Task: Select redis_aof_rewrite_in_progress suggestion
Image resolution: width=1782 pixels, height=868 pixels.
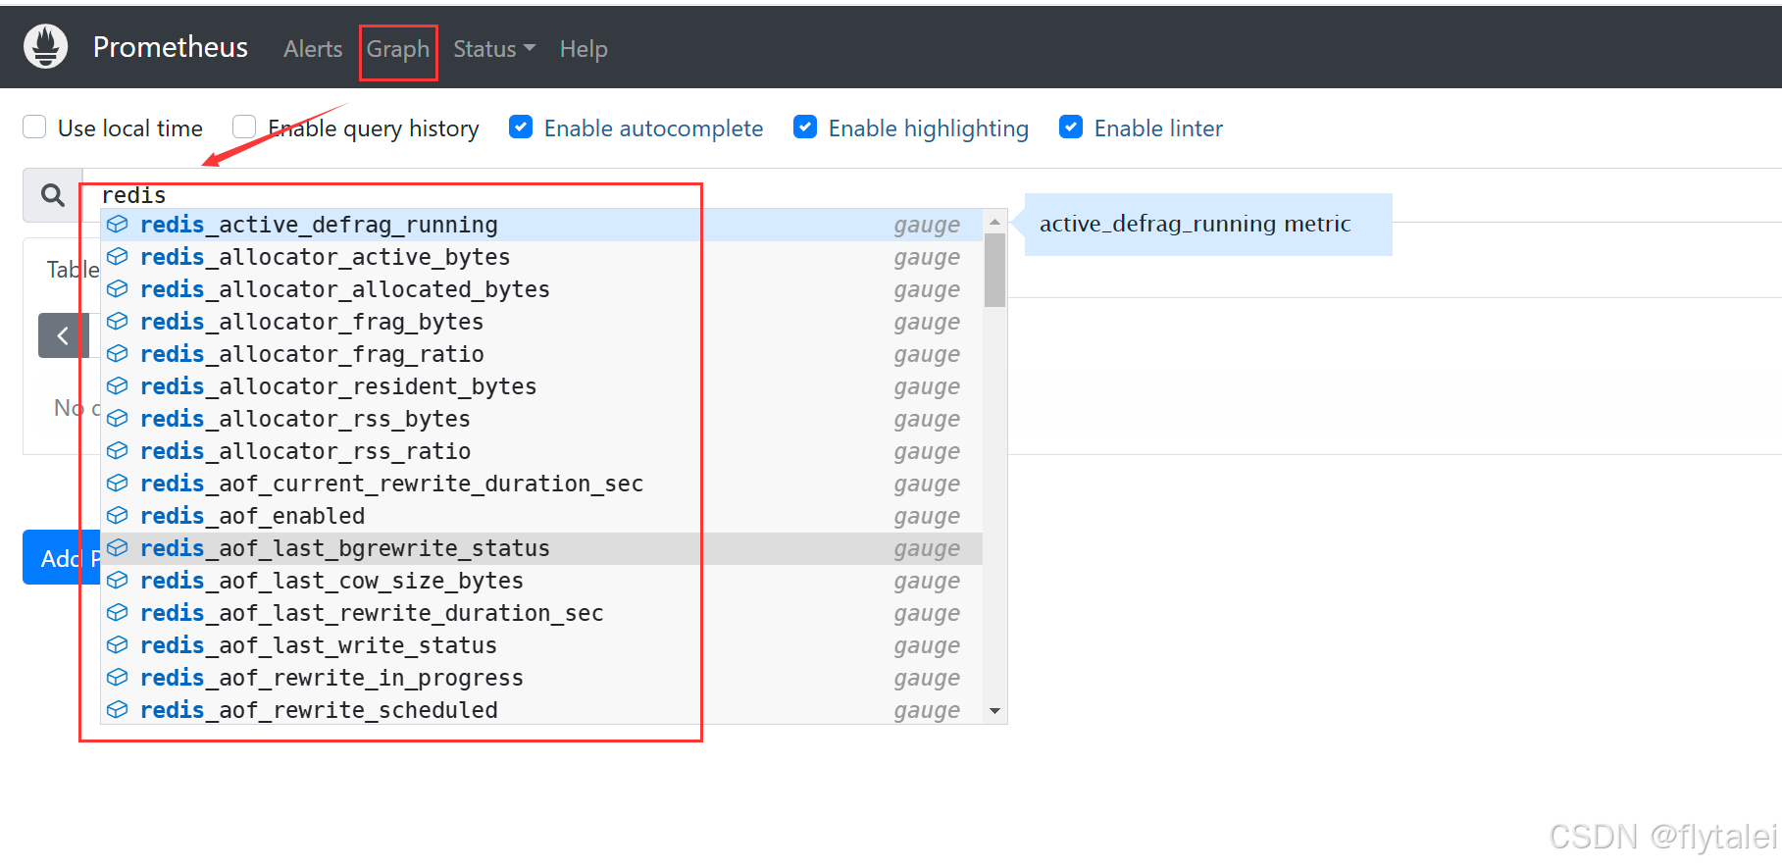Action: [541, 678]
